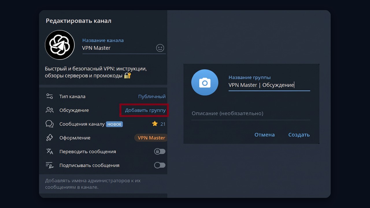Enable the Подписывать сообщения switch
The image size is (370, 208).
(x=160, y=165)
